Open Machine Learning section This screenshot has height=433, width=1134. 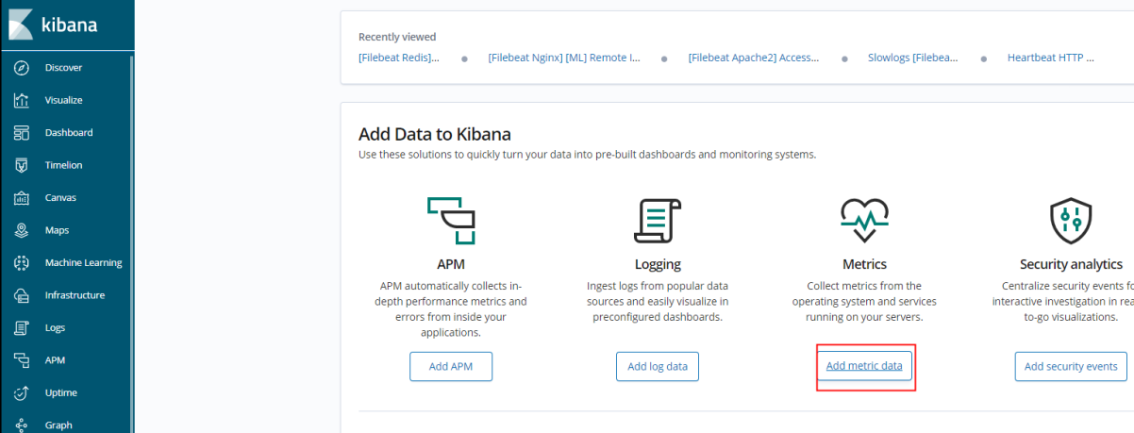pyautogui.click(x=83, y=262)
